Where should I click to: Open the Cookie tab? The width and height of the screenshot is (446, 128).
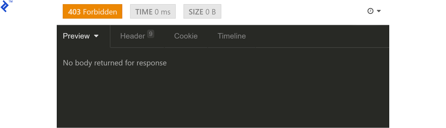tap(186, 36)
